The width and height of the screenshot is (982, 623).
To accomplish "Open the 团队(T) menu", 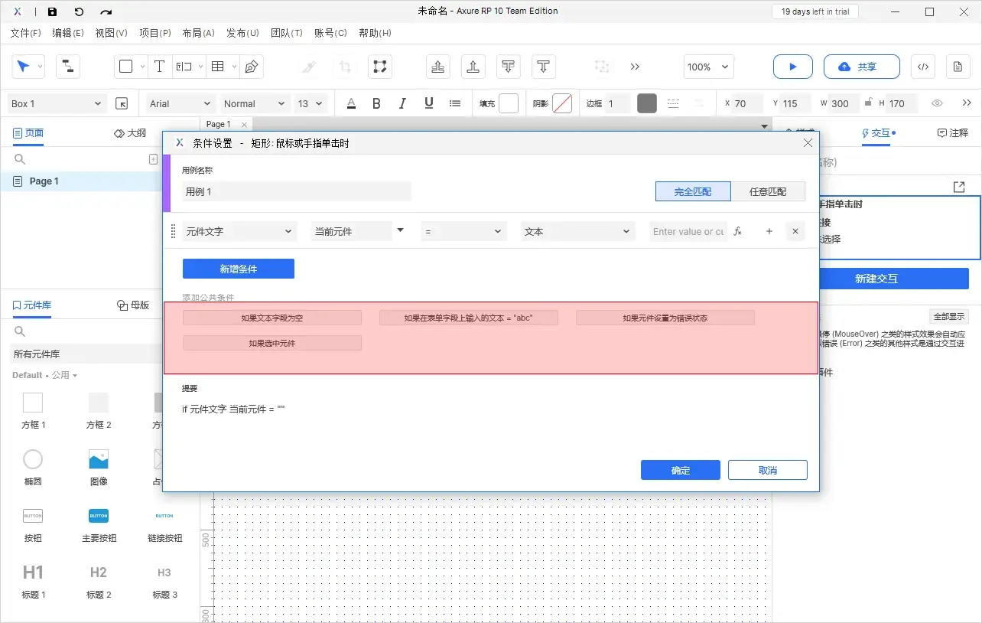I will point(287,33).
